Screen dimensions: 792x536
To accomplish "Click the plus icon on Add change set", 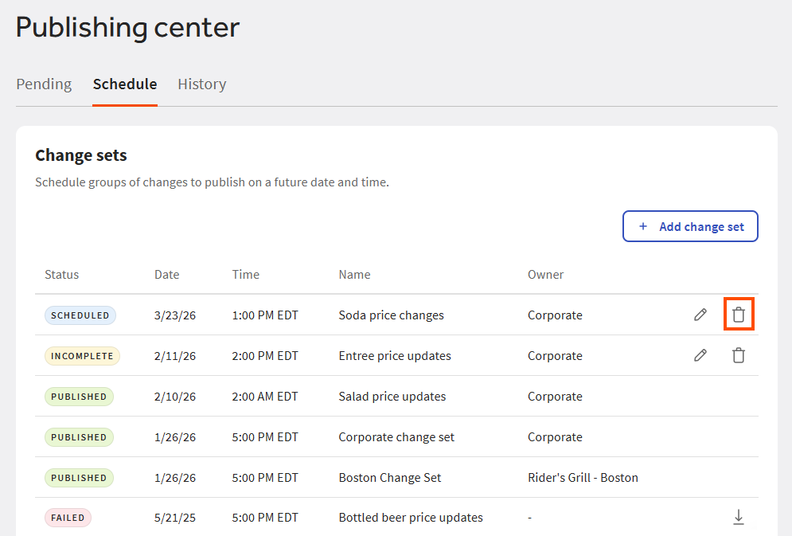I will pyautogui.click(x=642, y=226).
